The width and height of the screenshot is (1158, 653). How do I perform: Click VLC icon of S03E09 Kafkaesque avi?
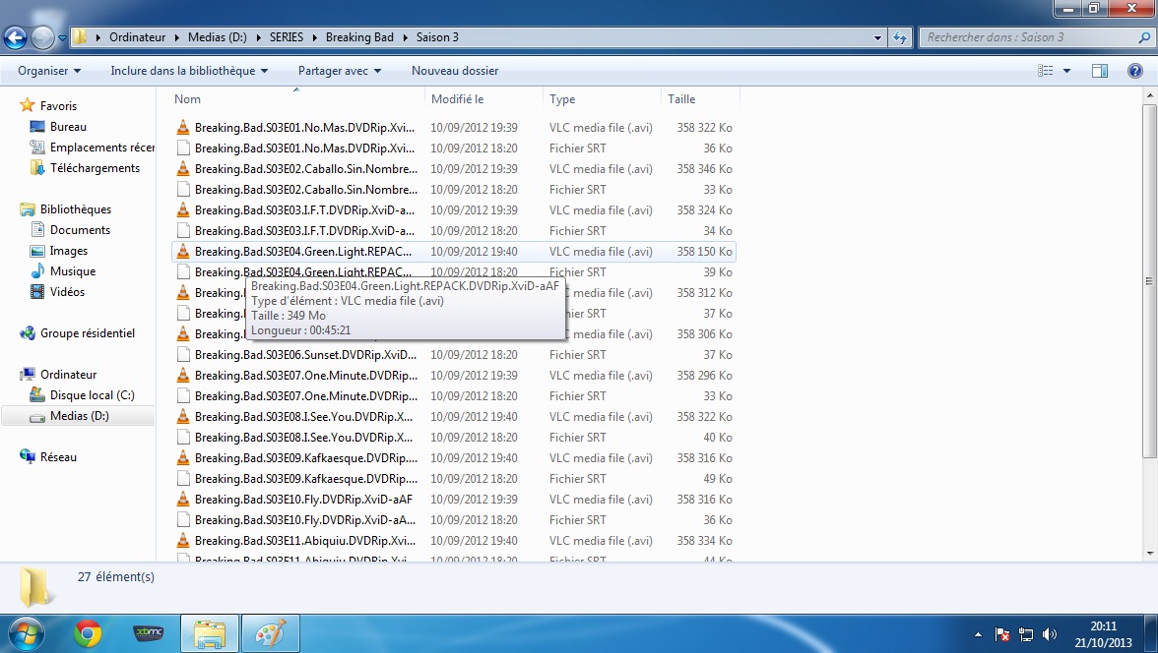coord(183,458)
